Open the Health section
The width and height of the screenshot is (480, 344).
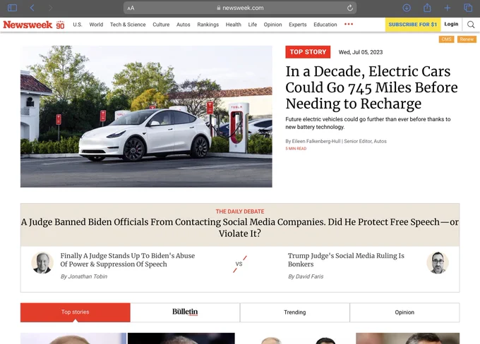(233, 25)
